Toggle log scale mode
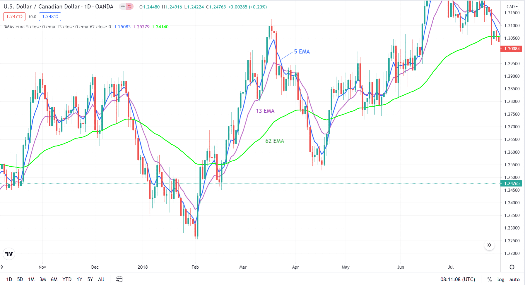Screen dimensions: 525x285 (501, 279)
